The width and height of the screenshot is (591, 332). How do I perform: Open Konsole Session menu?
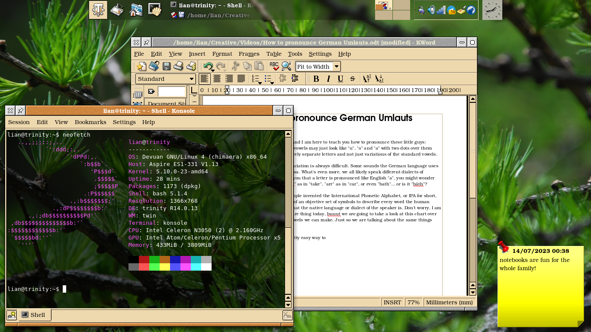pyautogui.click(x=19, y=122)
